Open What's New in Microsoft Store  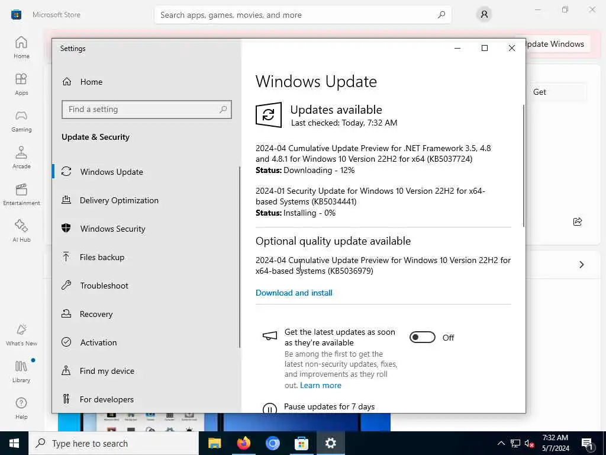point(21,335)
